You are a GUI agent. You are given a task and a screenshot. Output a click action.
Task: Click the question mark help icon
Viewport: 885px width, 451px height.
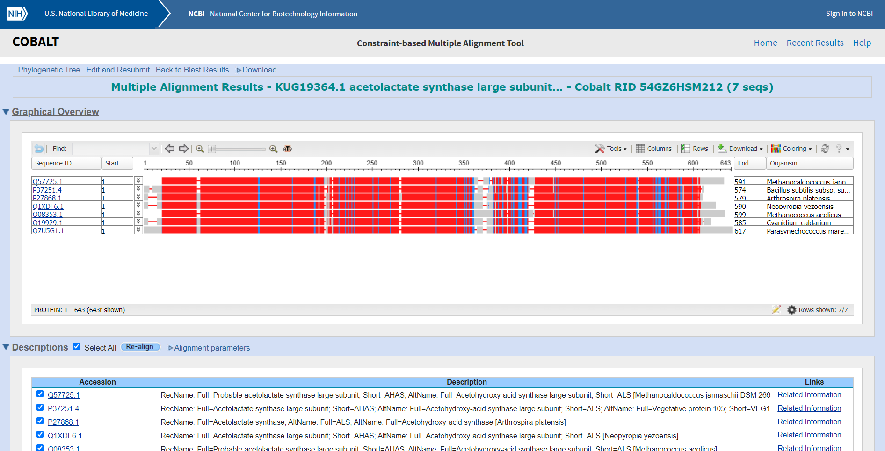[839, 149]
